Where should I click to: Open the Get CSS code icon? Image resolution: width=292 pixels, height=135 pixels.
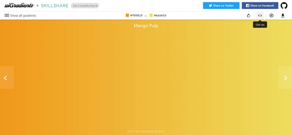click(260, 16)
